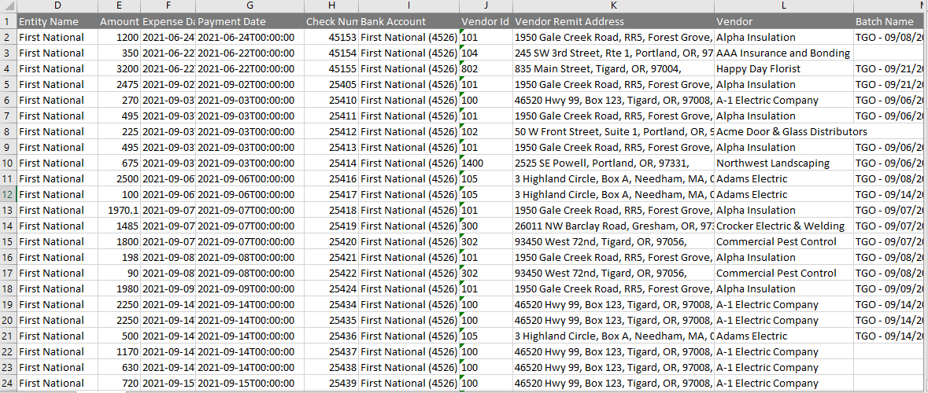Click the Bank Account header cell
Image resolution: width=928 pixels, height=393 pixels.
click(409, 21)
